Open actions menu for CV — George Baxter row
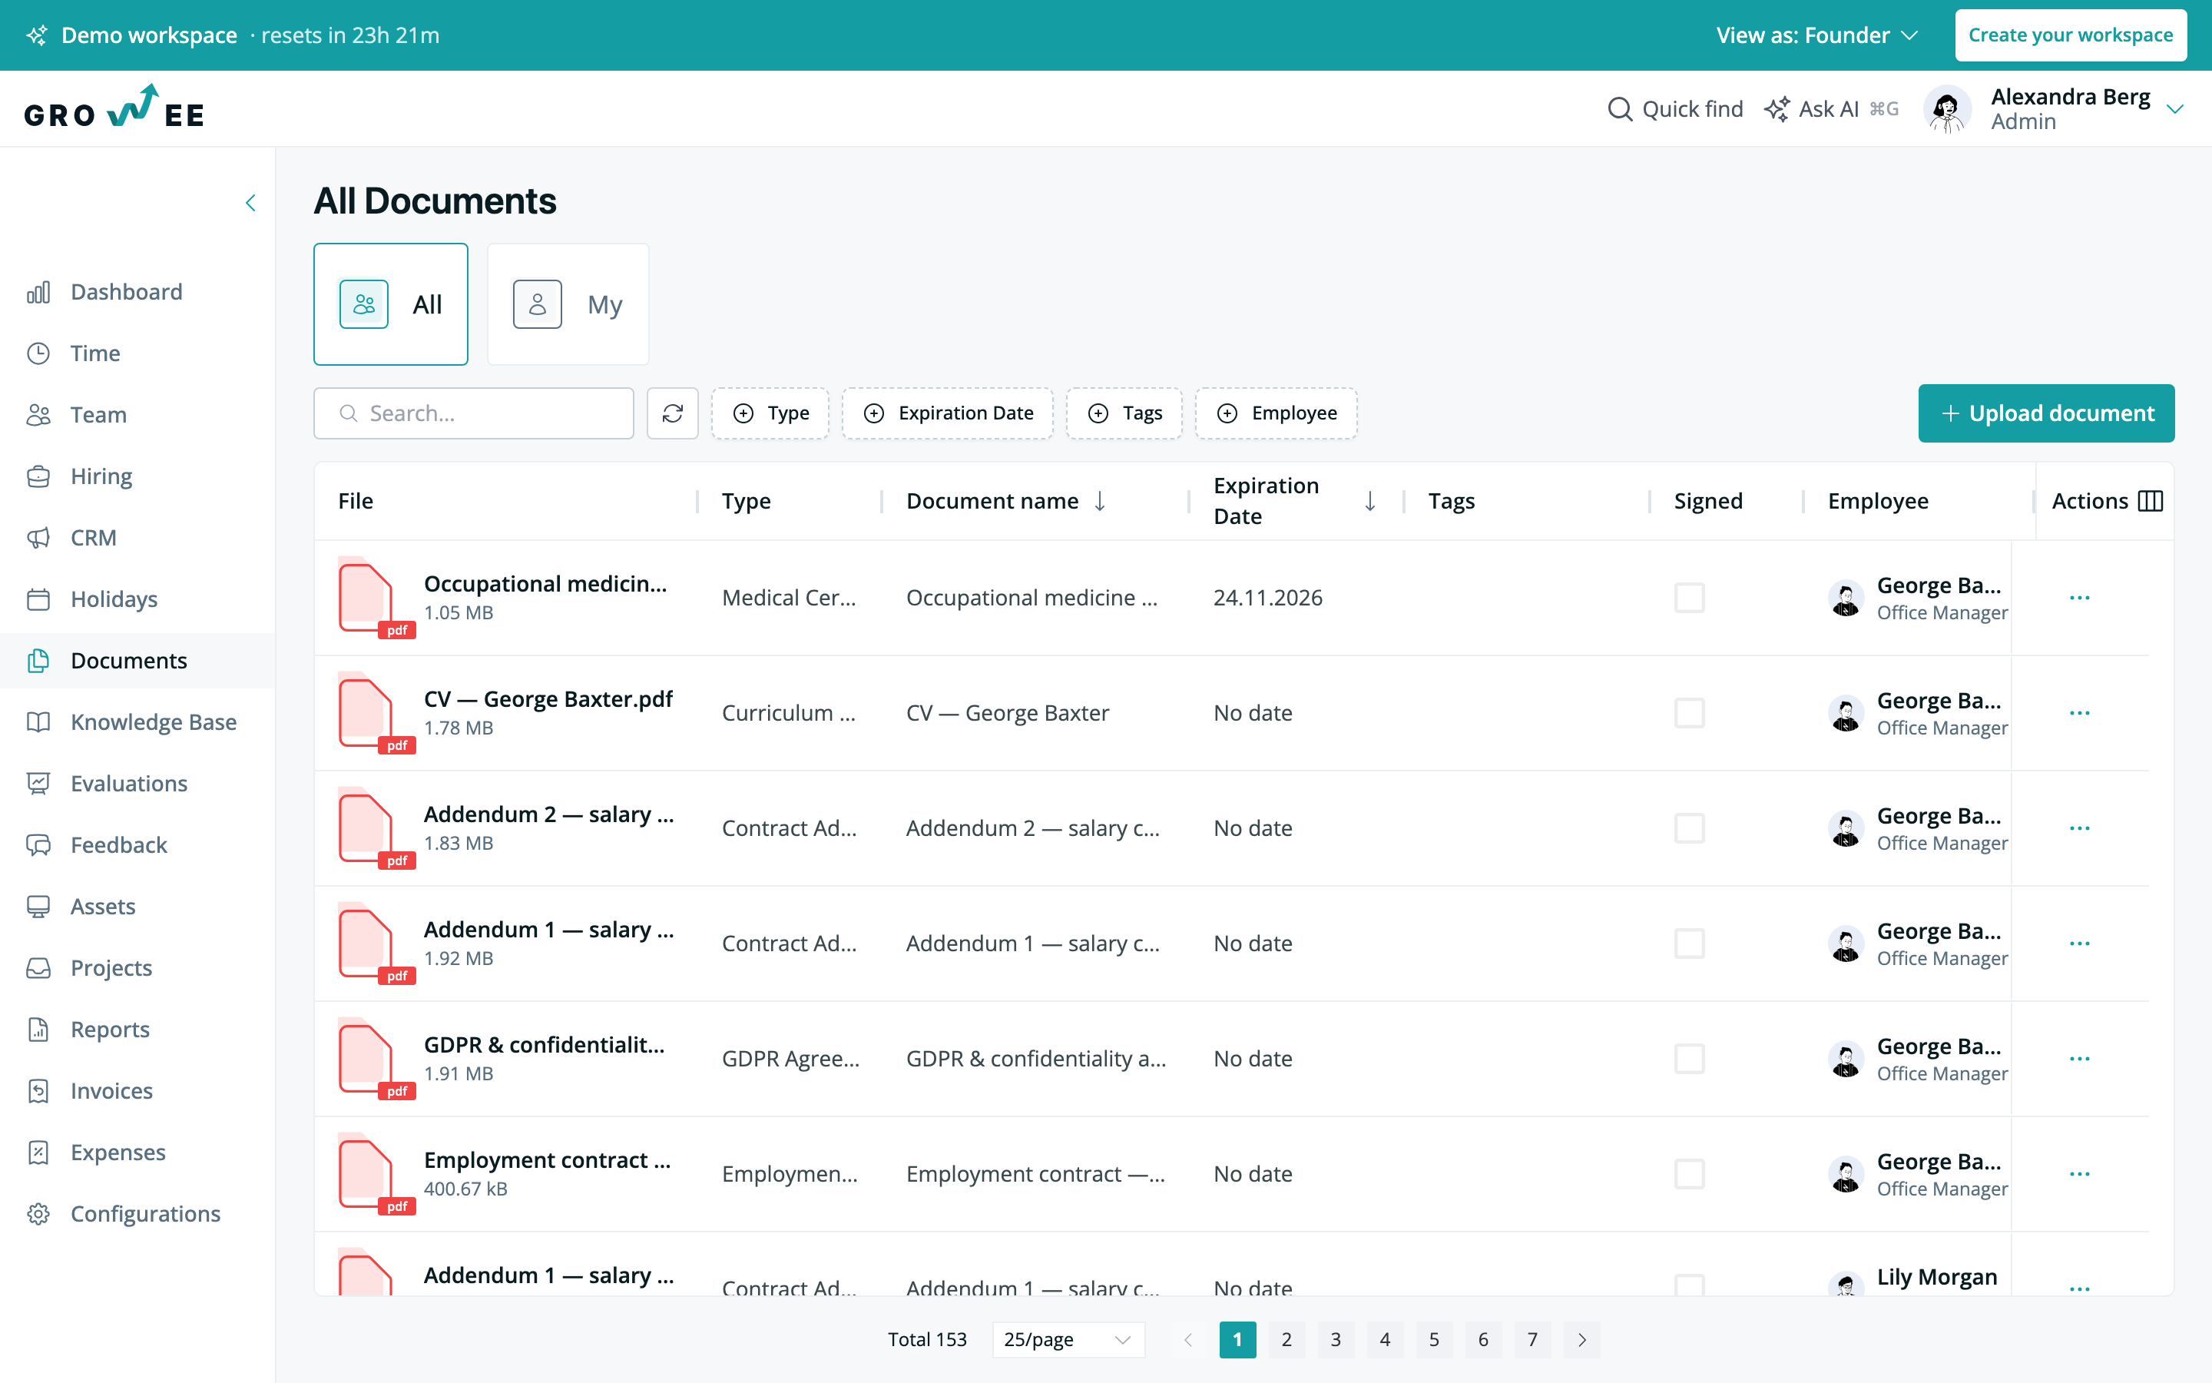The width and height of the screenshot is (2212, 1383). pyautogui.click(x=2079, y=714)
